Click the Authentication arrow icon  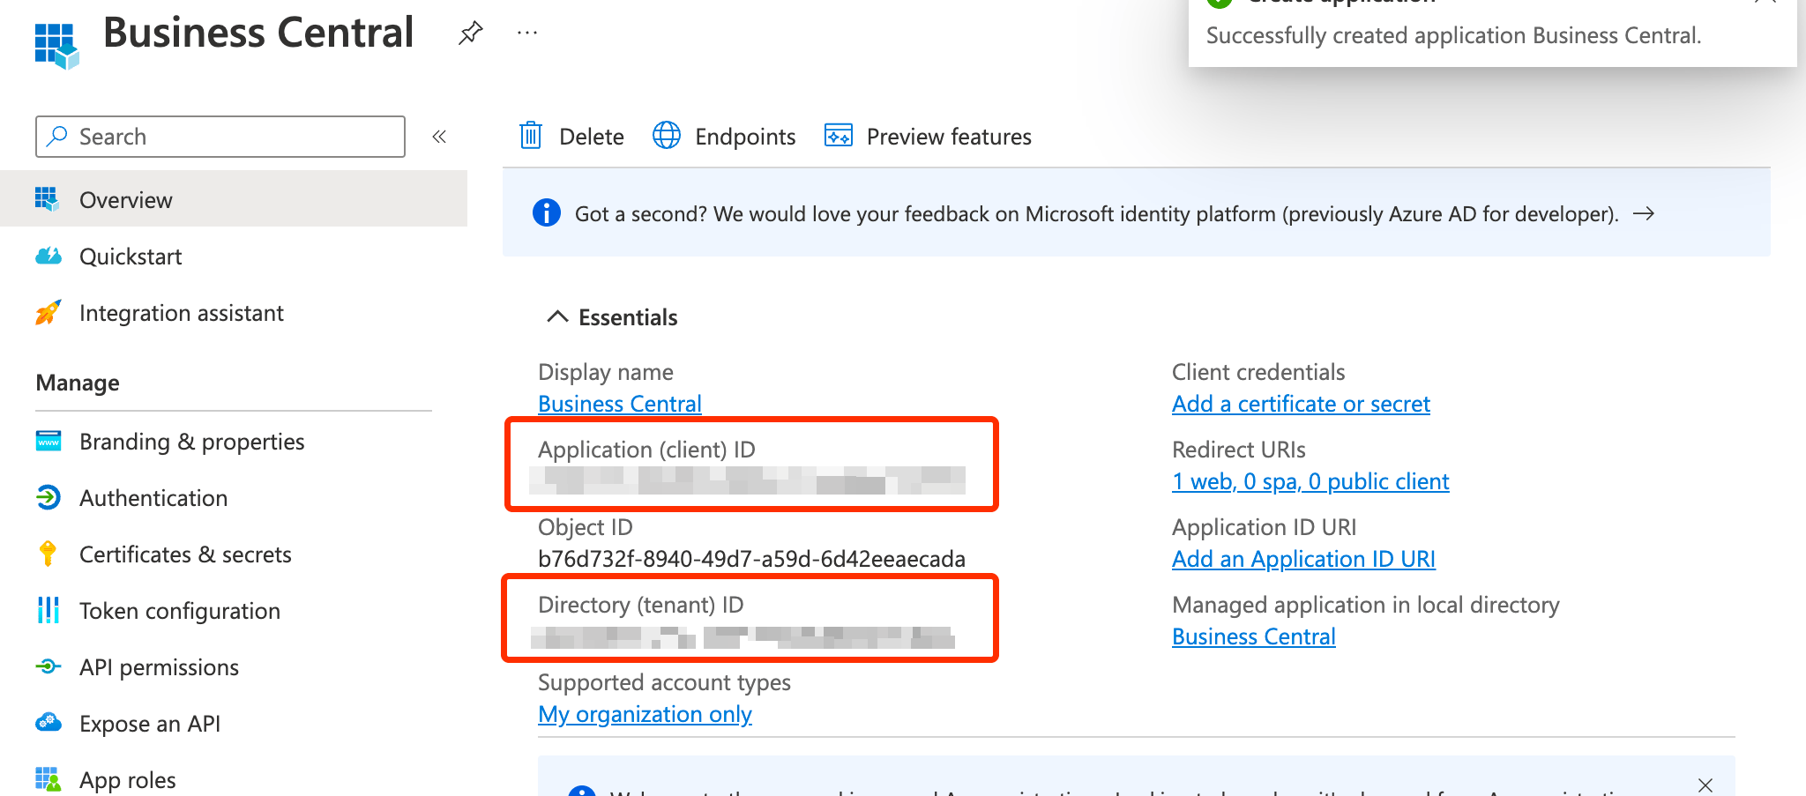pos(49,497)
